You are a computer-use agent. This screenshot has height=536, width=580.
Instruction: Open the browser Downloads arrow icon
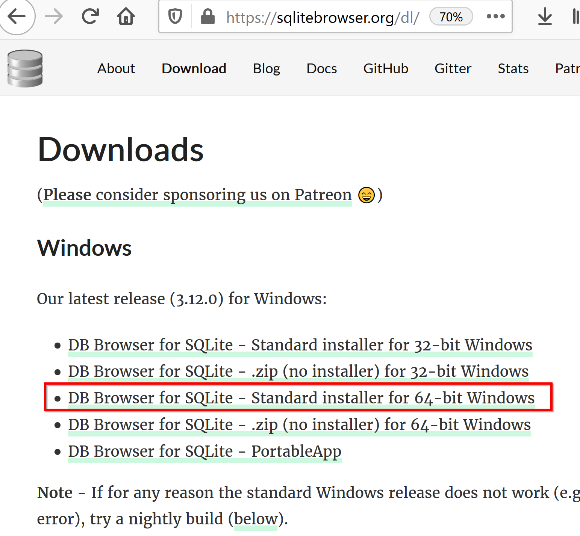pyautogui.click(x=545, y=17)
